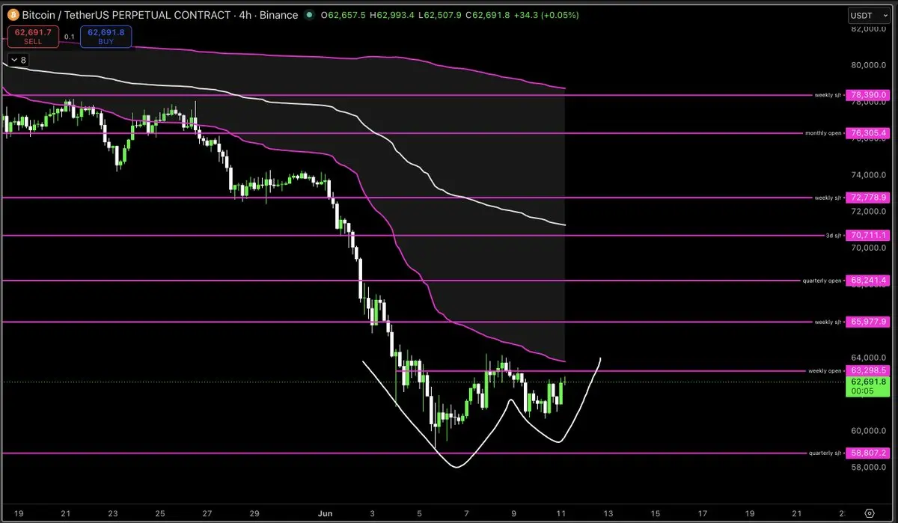Click the 74,000.0 price axis tick
Screen dimensions: 898x523
(x=868, y=175)
